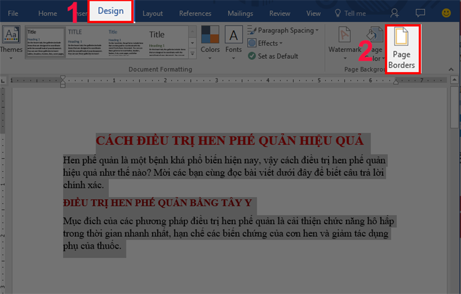Image resolution: width=461 pixels, height=294 pixels.
Task: Click paragraph starting 'Hen phế quản là một bệnh'
Action: point(224,172)
